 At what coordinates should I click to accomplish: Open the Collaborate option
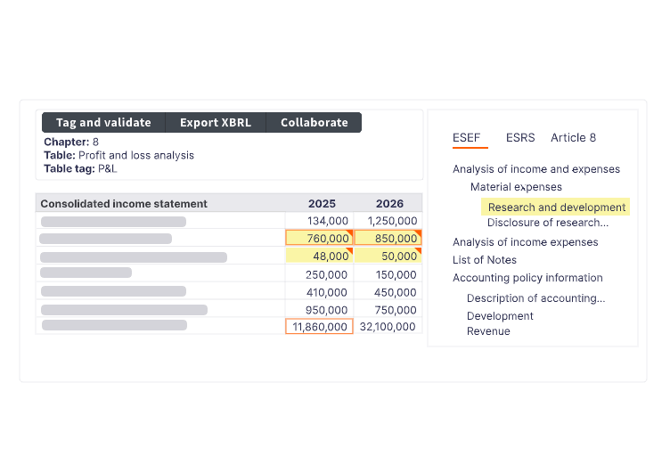click(x=314, y=123)
